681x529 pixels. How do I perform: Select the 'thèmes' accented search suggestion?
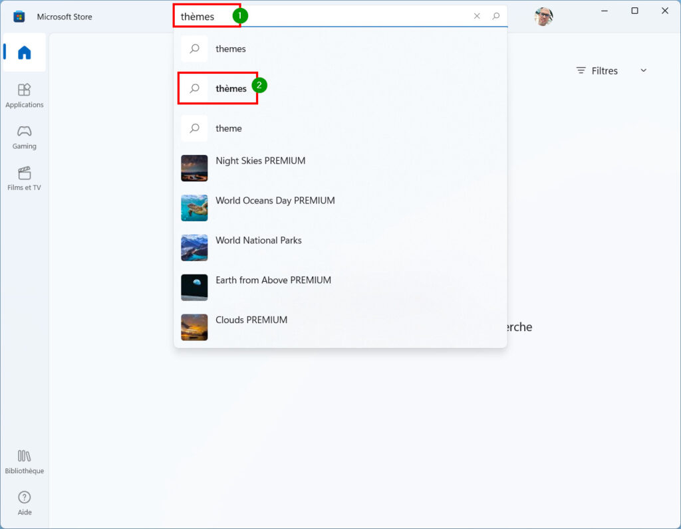(x=340, y=88)
